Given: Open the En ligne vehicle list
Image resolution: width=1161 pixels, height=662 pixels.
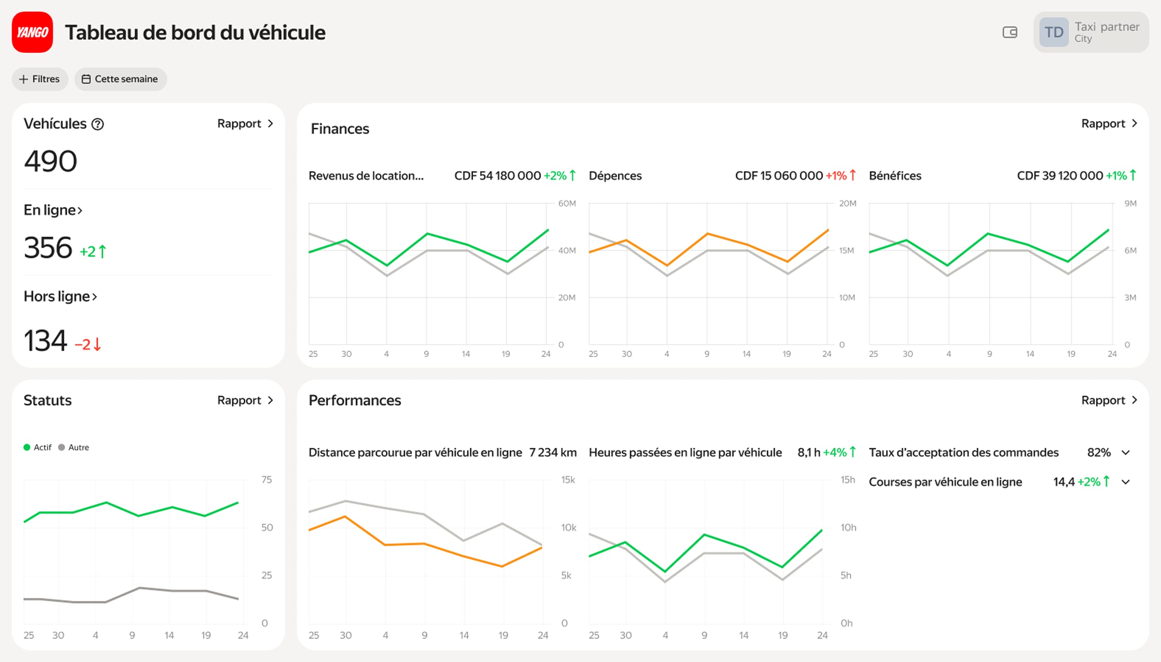Looking at the screenshot, I should tap(53, 210).
